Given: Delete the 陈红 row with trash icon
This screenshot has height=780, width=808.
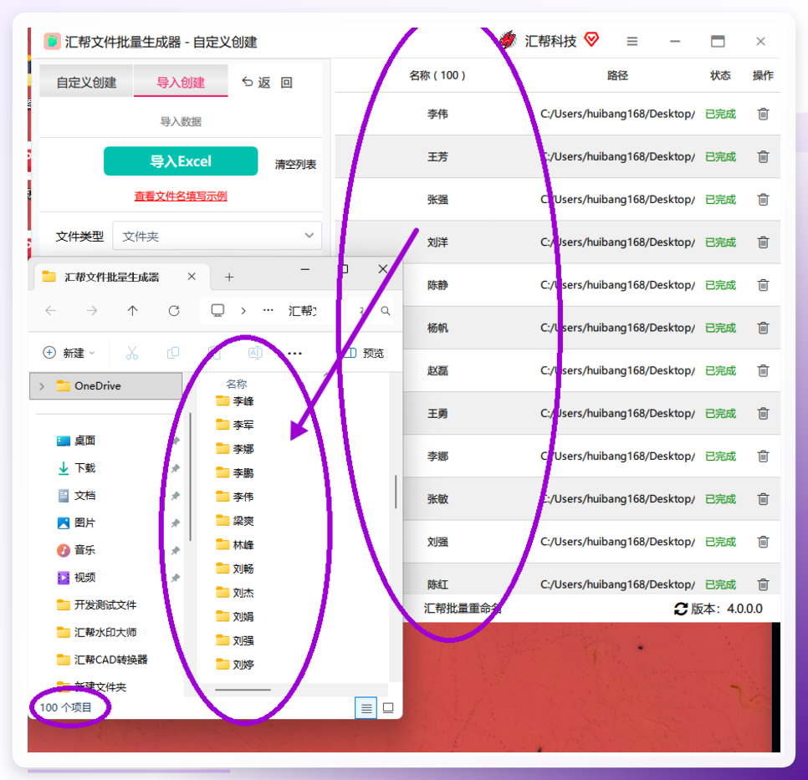Looking at the screenshot, I should [x=763, y=584].
